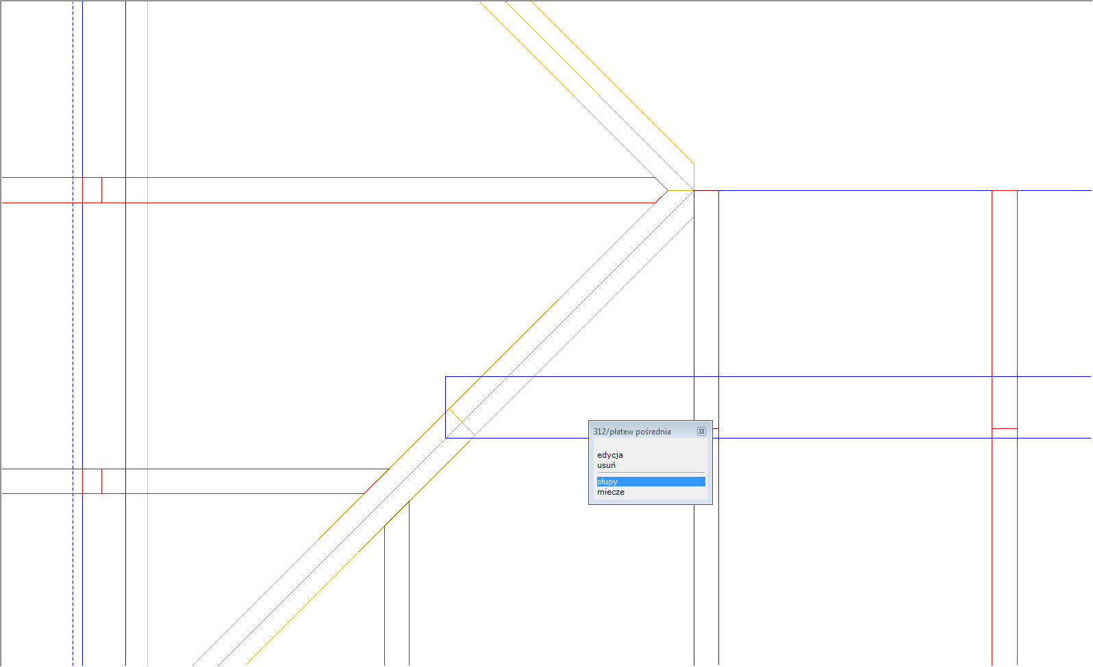Choose 'edycja' in the popup menu

tap(610, 455)
